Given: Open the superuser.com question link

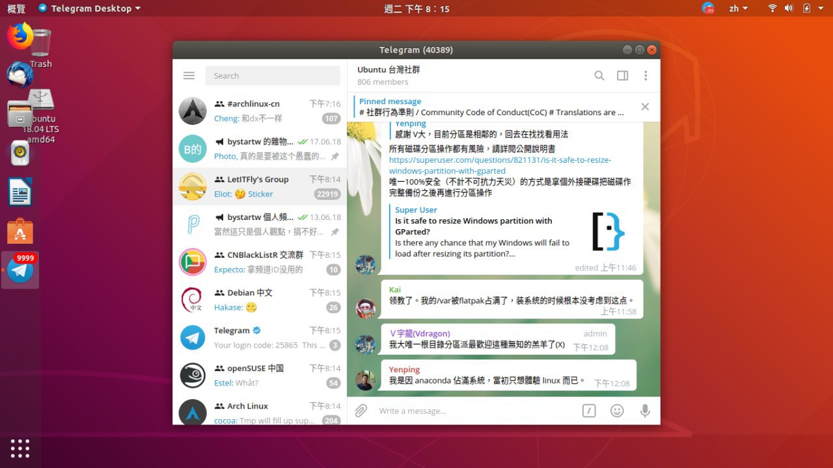Looking at the screenshot, I should [x=500, y=165].
